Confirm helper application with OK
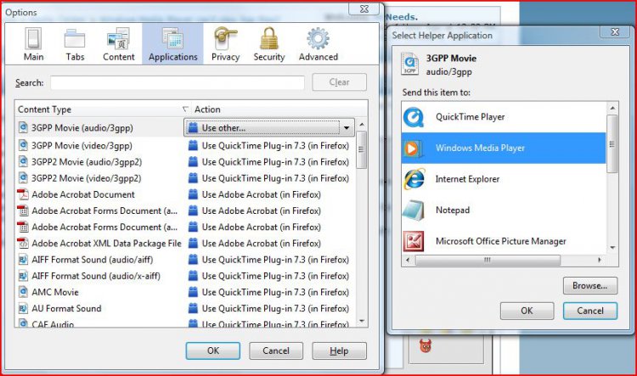 click(x=527, y=311)
